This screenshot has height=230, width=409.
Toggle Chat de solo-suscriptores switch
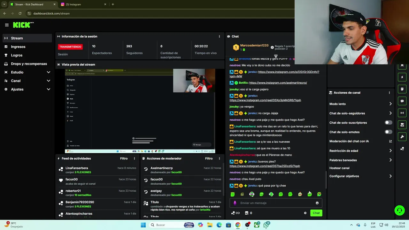tap(389, 123)
